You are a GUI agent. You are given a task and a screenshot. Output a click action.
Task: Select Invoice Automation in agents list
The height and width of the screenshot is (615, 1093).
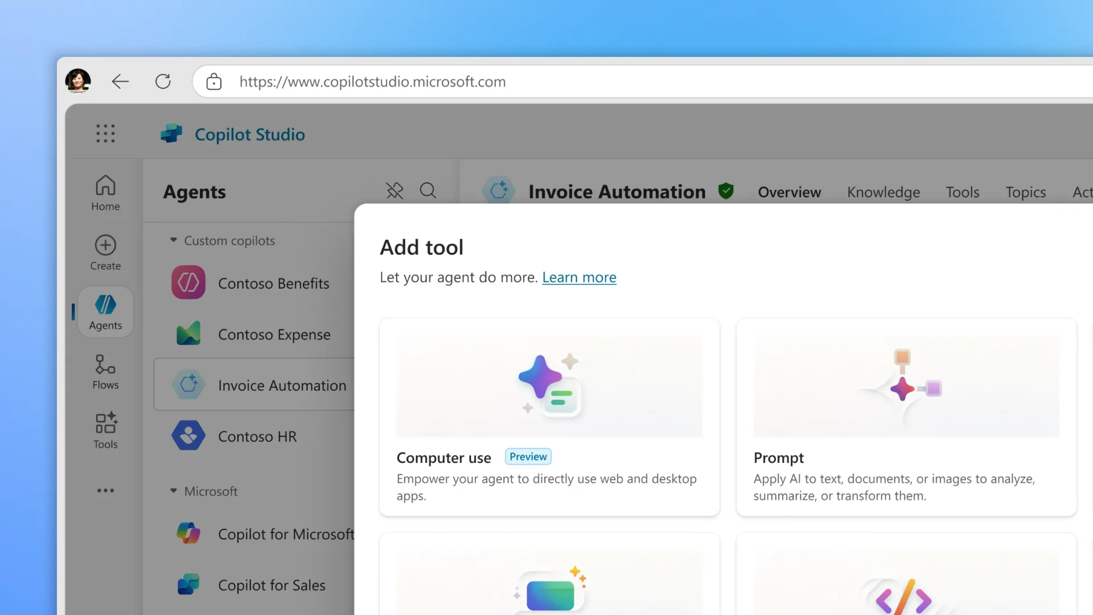tap(254, 384)
